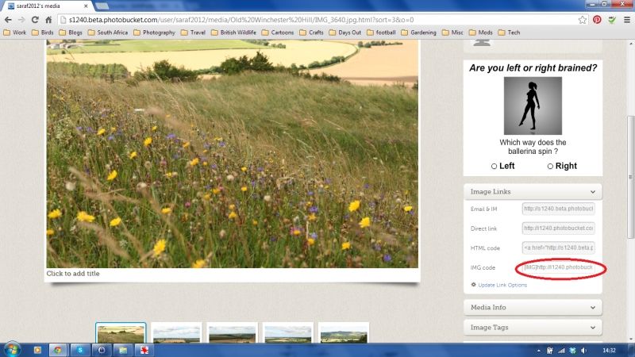The image size is (635, 357).
Task: Open the British Wildlife bookmarks folder
Action: pyautogui.click(x=233, y=33)
